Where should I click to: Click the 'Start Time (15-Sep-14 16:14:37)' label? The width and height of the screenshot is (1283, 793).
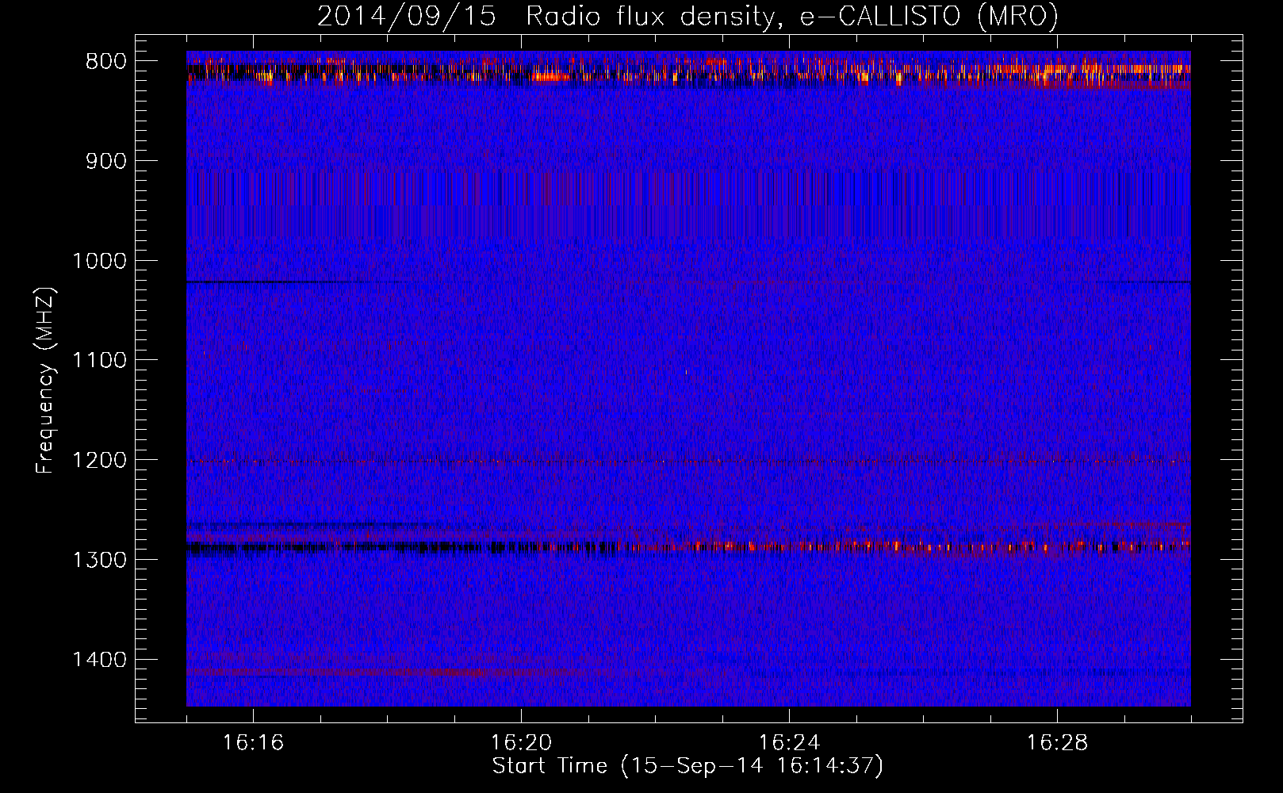[x=687, y=766]
